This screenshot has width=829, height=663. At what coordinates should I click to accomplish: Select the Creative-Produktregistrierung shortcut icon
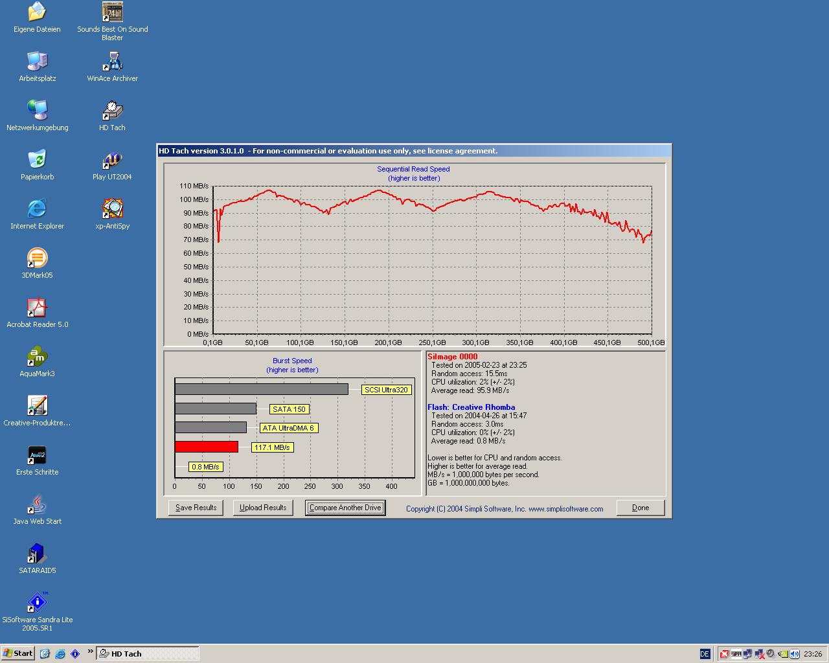tap(37, 412)
